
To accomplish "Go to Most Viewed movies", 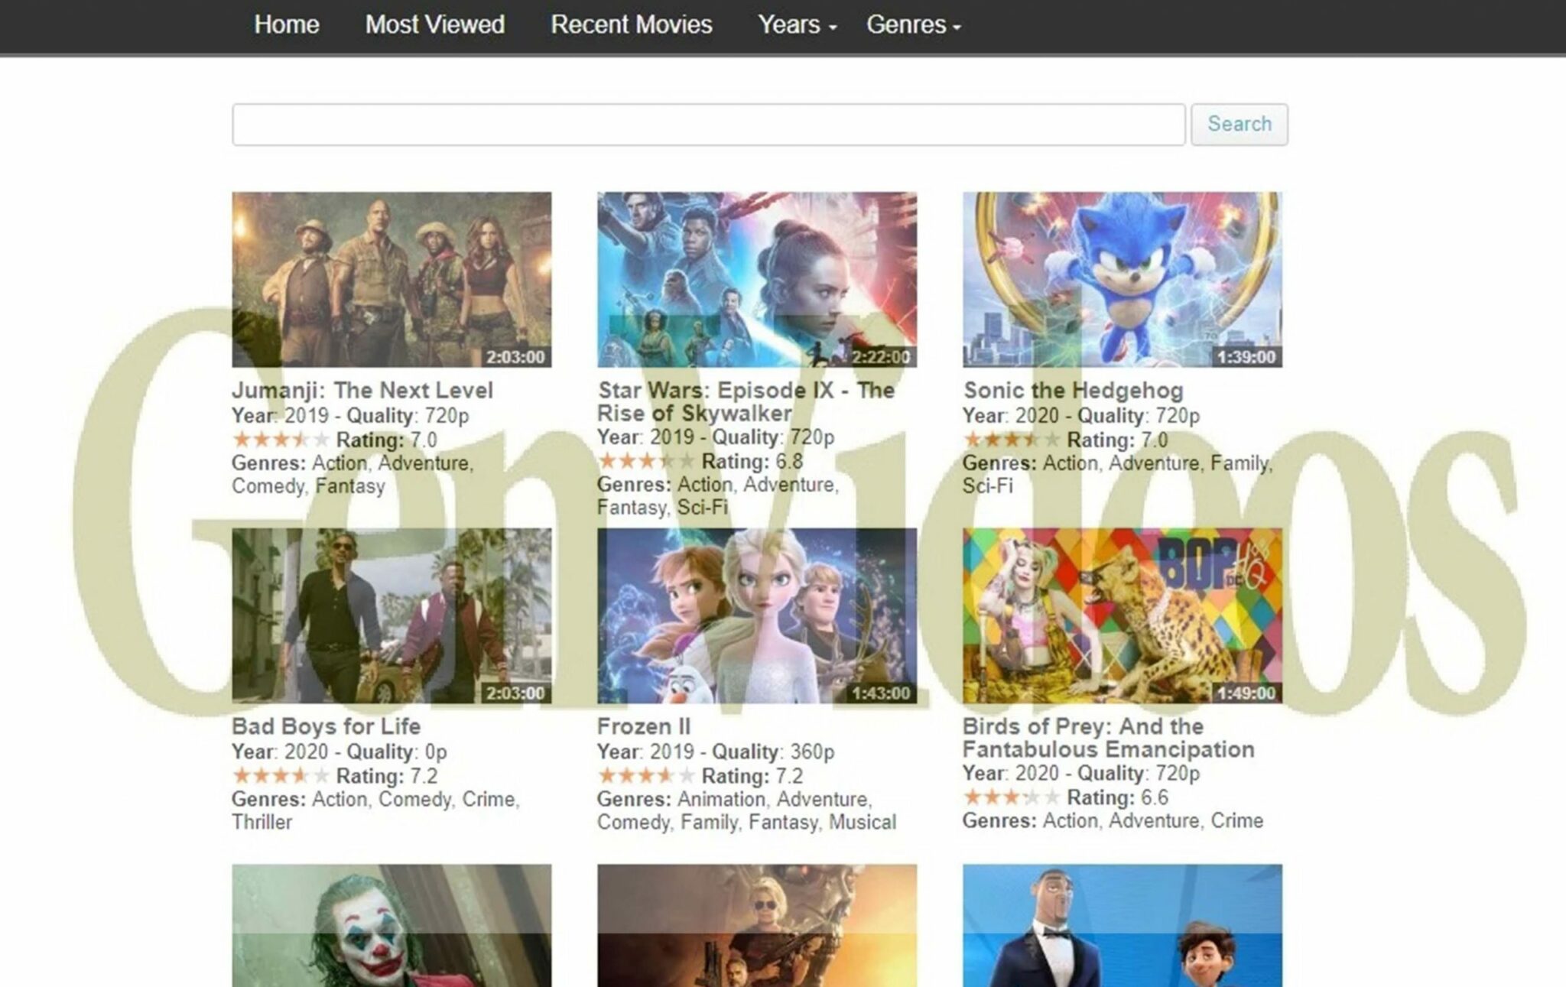I will 434,24.
